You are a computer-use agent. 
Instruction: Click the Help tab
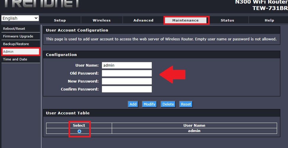tap(269, 20)
